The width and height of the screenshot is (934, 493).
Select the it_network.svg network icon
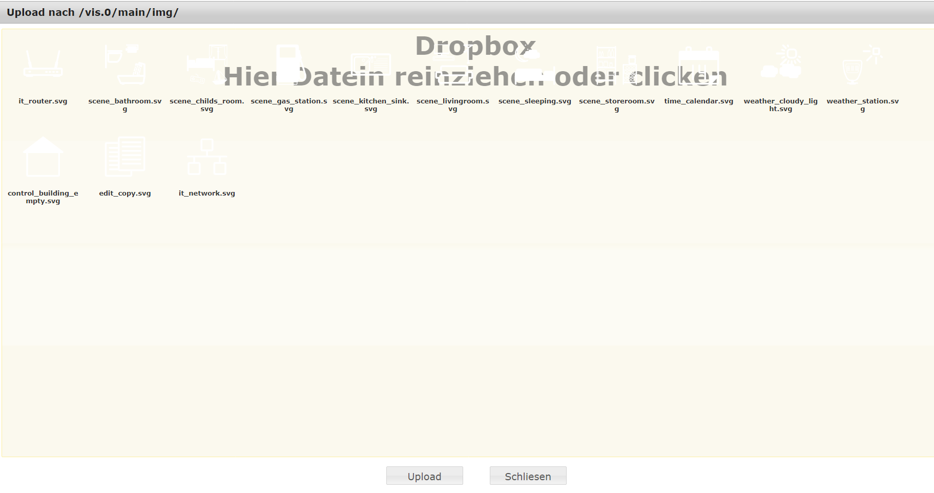point(207,157)
